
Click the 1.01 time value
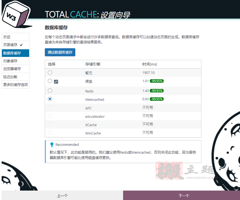(x=146, y=81)
